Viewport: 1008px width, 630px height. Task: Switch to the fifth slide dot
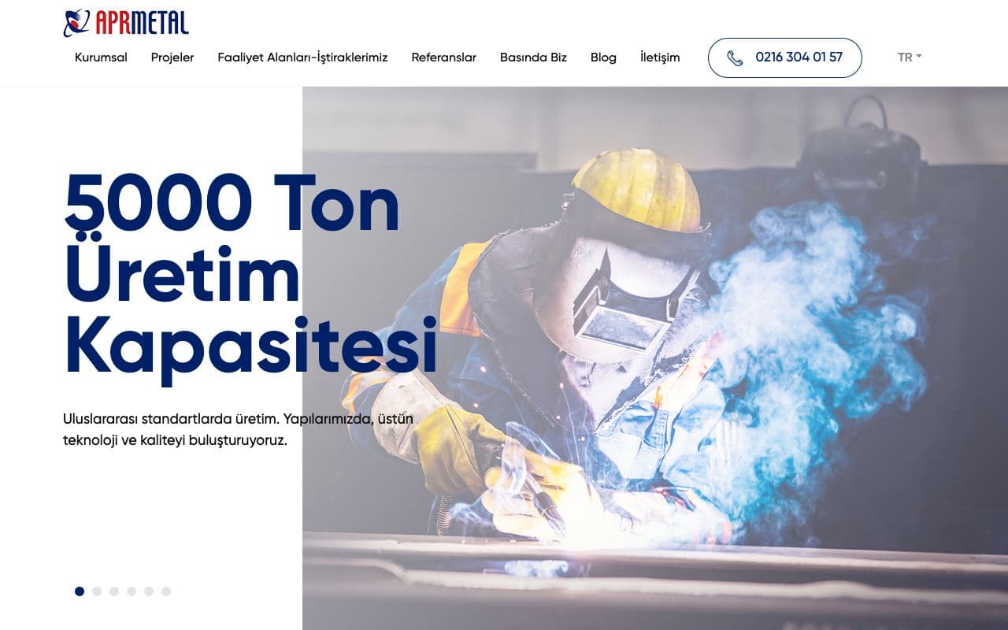[149, 591]
